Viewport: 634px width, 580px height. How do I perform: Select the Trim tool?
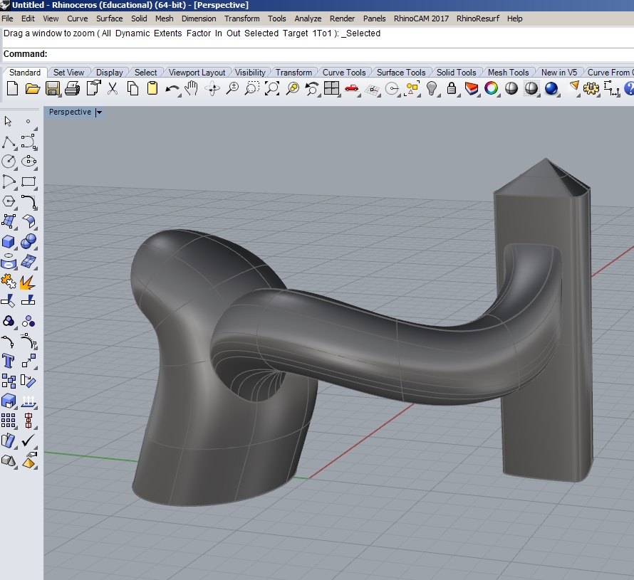pyautogui.click(x=8, y=301)
